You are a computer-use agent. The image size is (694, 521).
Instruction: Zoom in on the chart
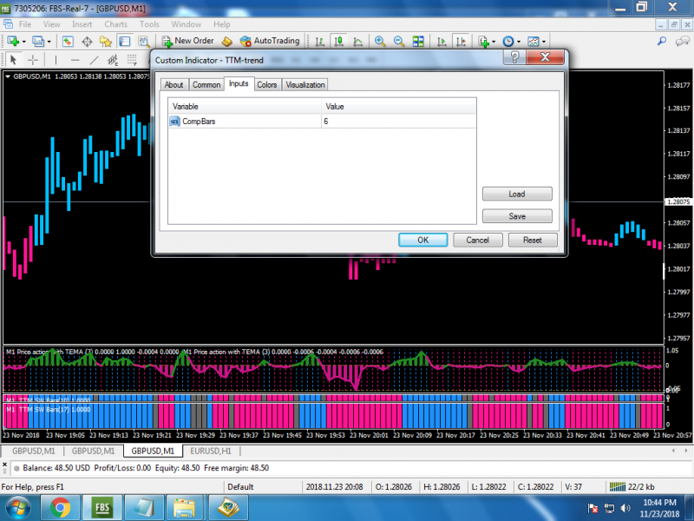[380, 42]
